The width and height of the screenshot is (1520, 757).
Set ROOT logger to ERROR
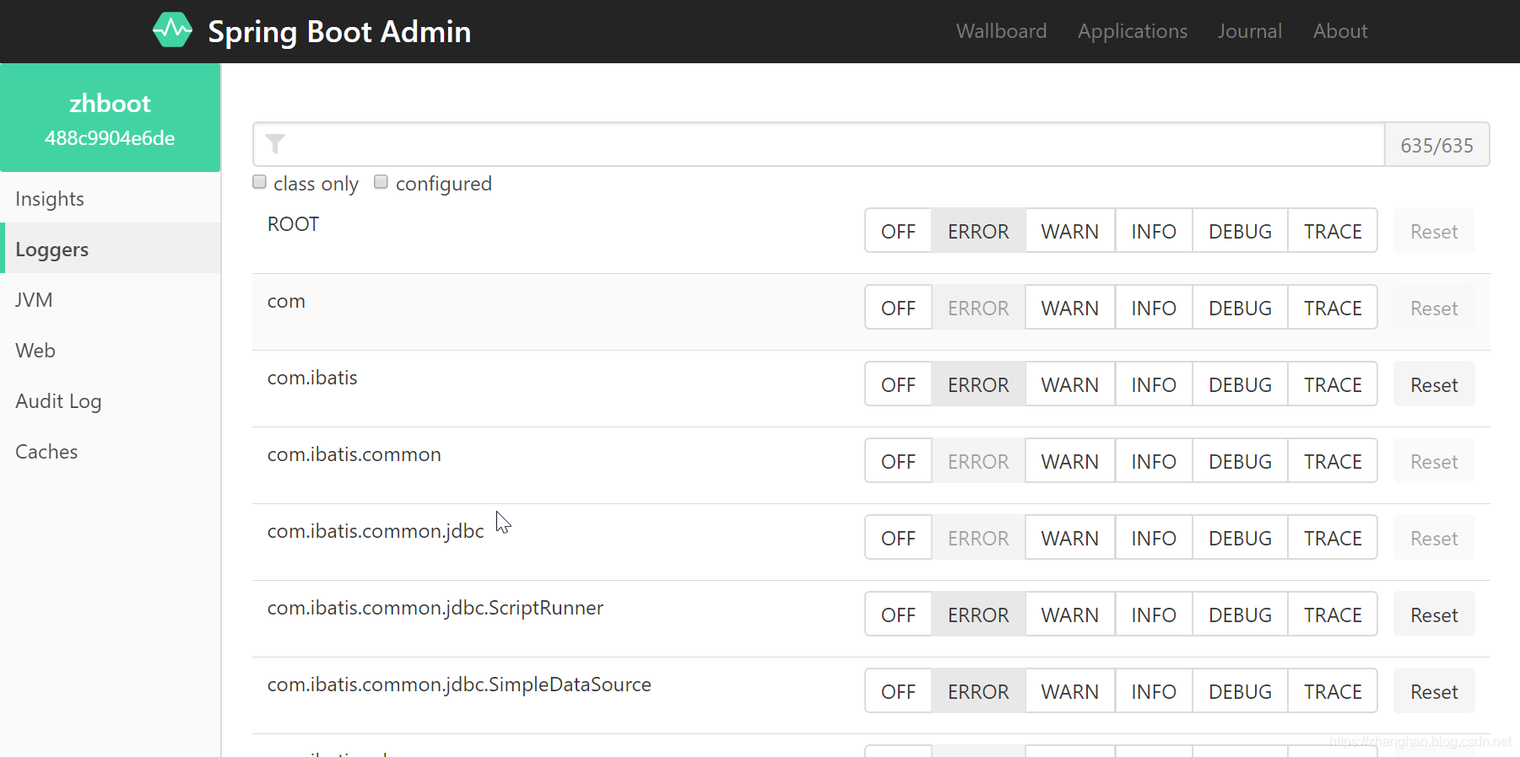pyautogui.click(x=978, y=231)
